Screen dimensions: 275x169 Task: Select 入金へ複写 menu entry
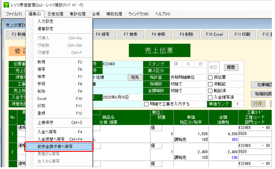(59, 132)
